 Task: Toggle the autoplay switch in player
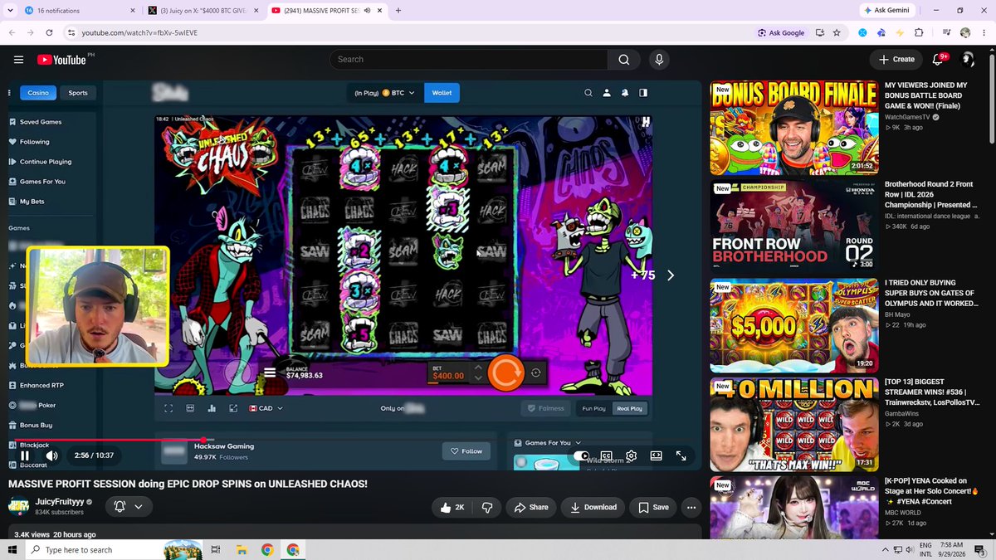pyautogui.click(x=581, y=455)
